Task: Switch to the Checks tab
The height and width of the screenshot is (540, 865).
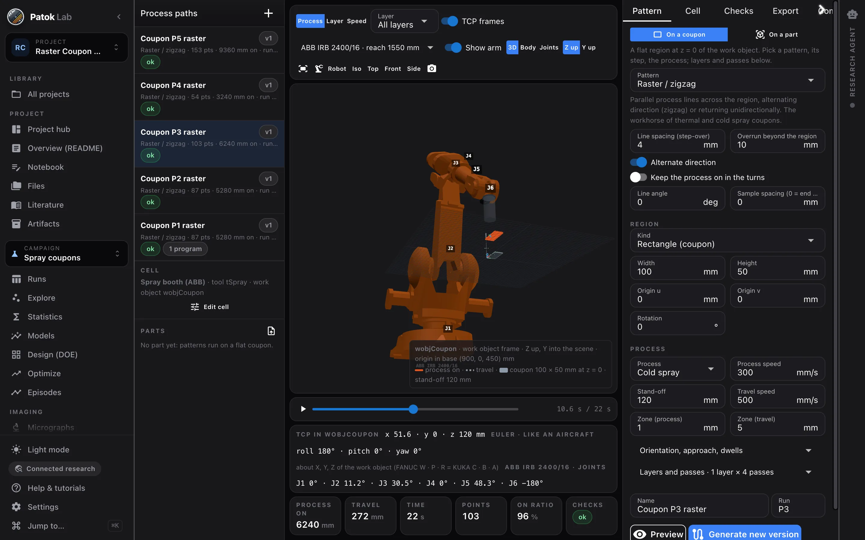Action: 739,11
